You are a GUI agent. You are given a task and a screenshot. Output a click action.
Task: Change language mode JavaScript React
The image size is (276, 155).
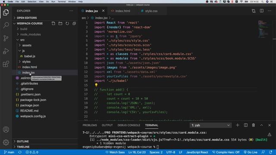click(x=197, y=152)
